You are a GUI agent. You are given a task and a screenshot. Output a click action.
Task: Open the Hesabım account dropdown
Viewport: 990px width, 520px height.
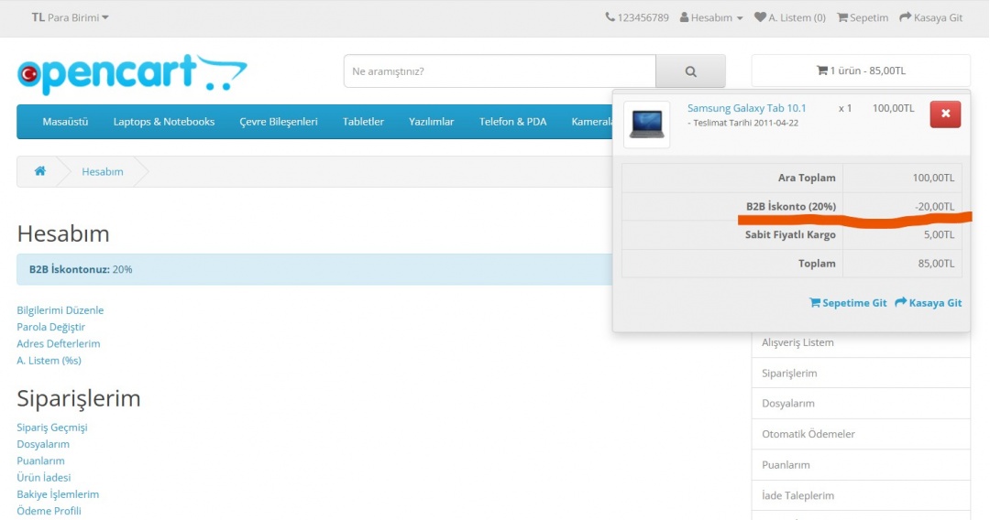[x=711, y=17]
